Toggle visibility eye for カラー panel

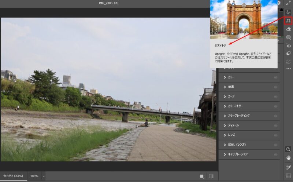pyautogui.click(x=275, y=77)
